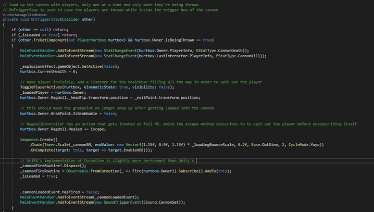Click TogglePlayerActives method call
This screenshot has width=374, height=212.
point(41,88)
